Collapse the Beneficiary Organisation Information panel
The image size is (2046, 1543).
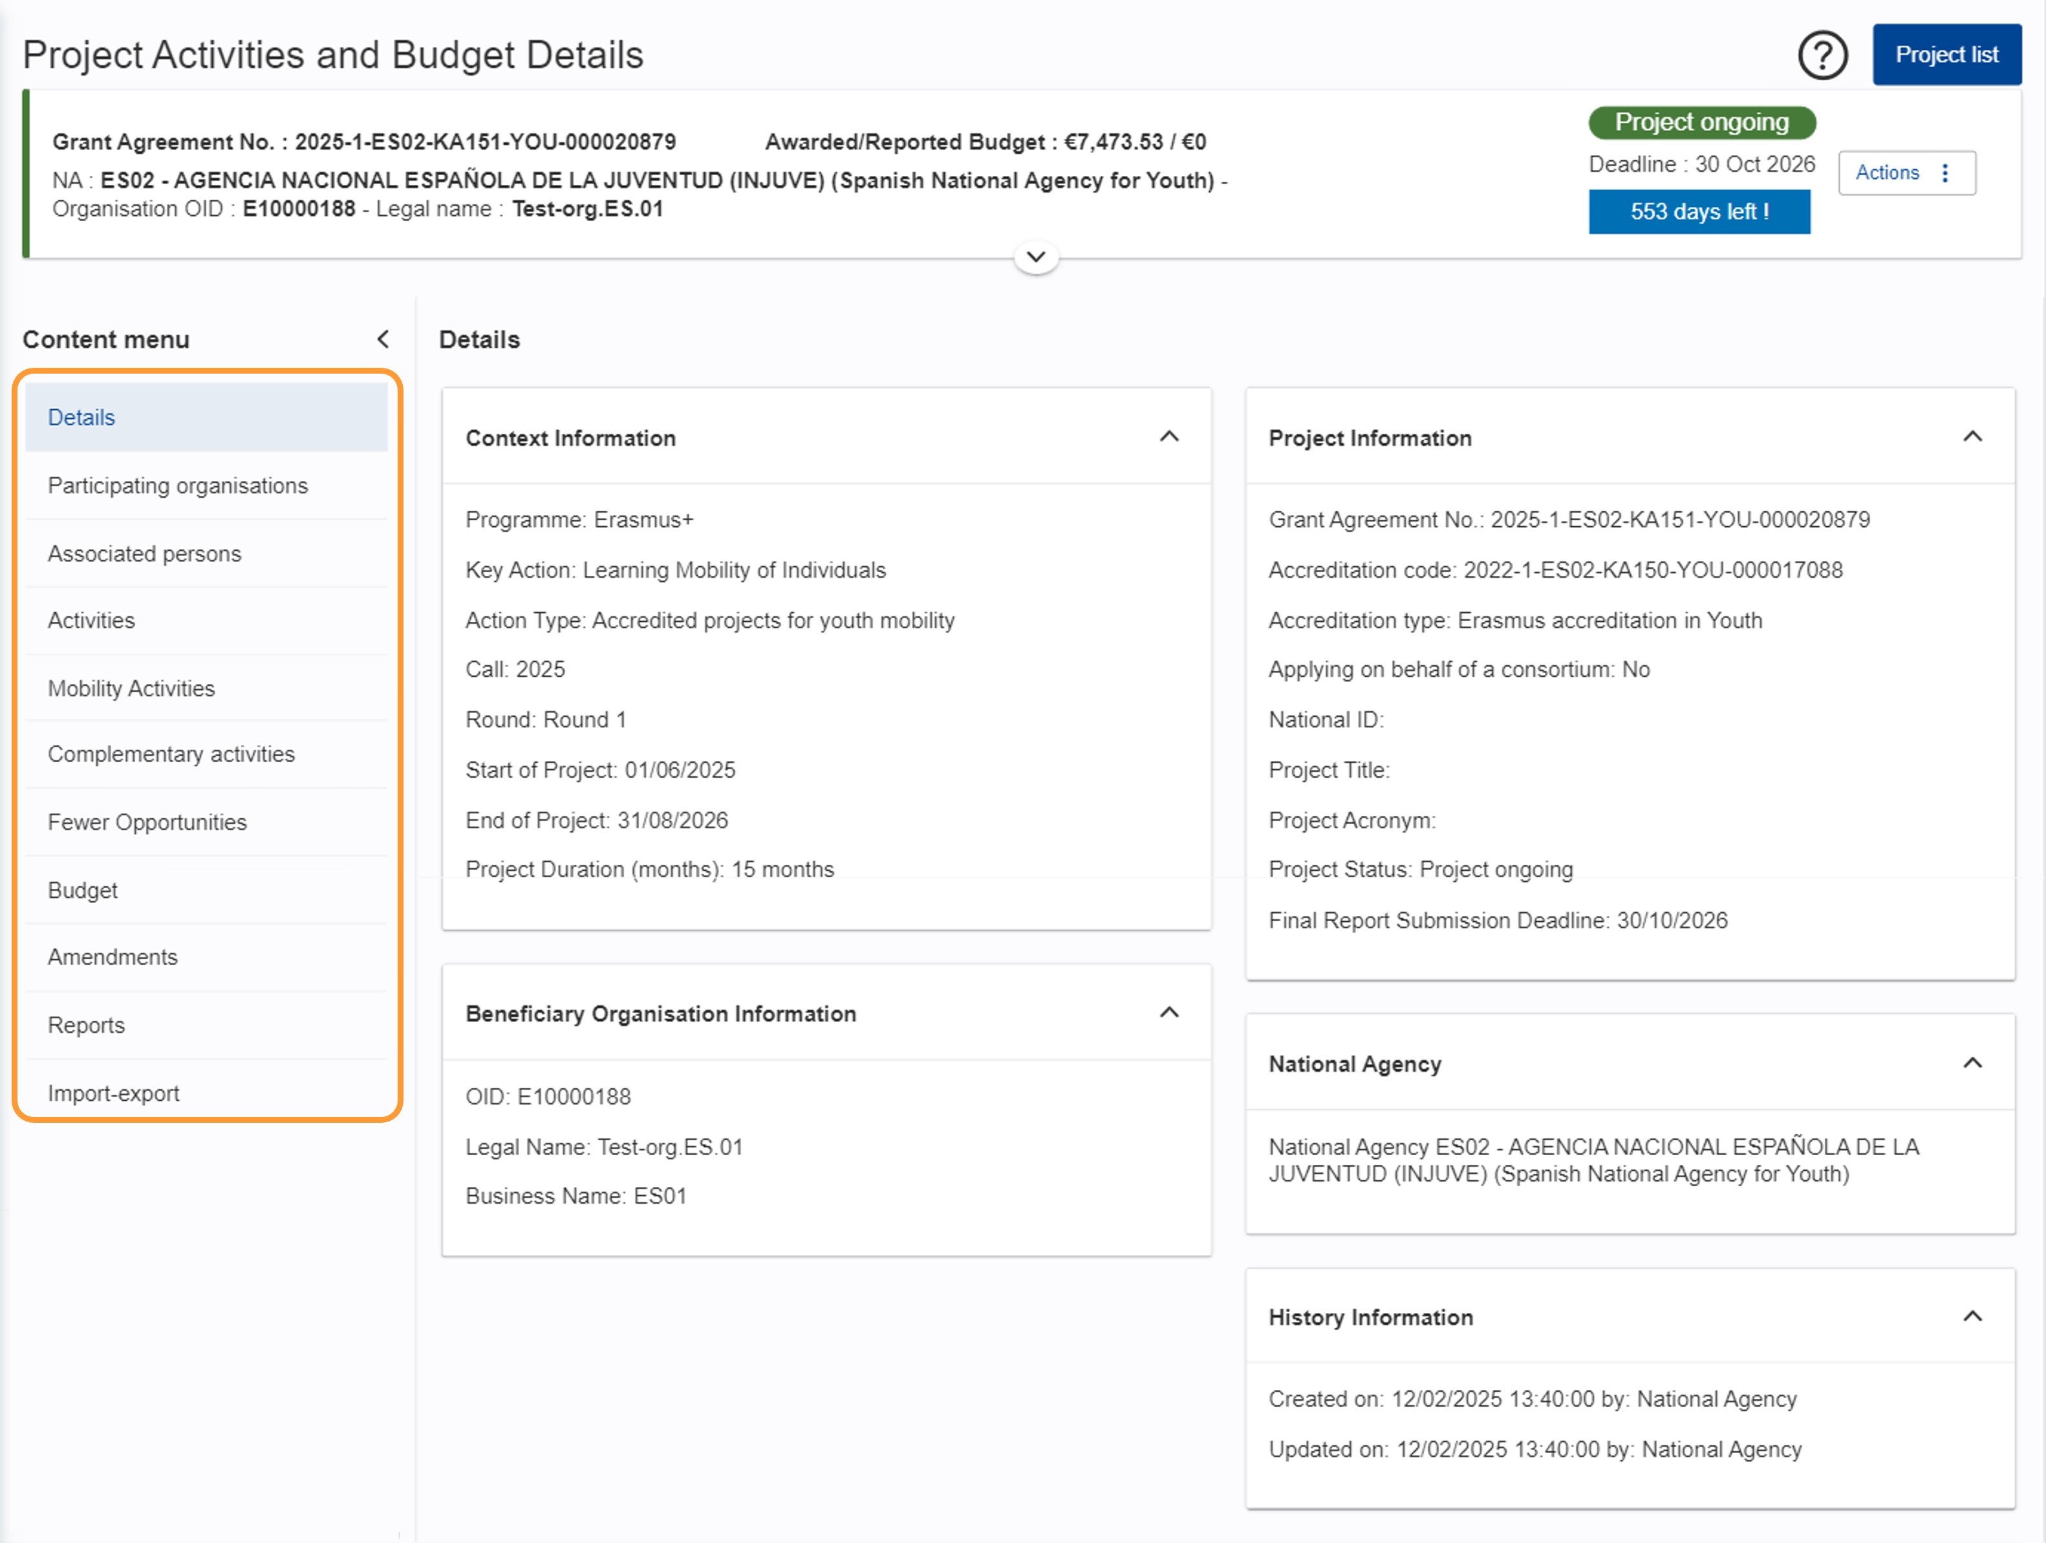point(1168,1012)
